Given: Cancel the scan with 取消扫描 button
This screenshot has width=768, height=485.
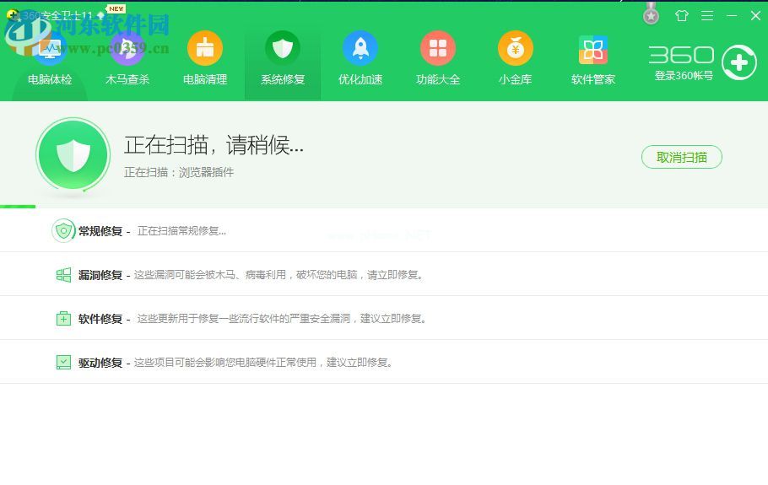Looking at the screenshot, I should tap(681, 157).
